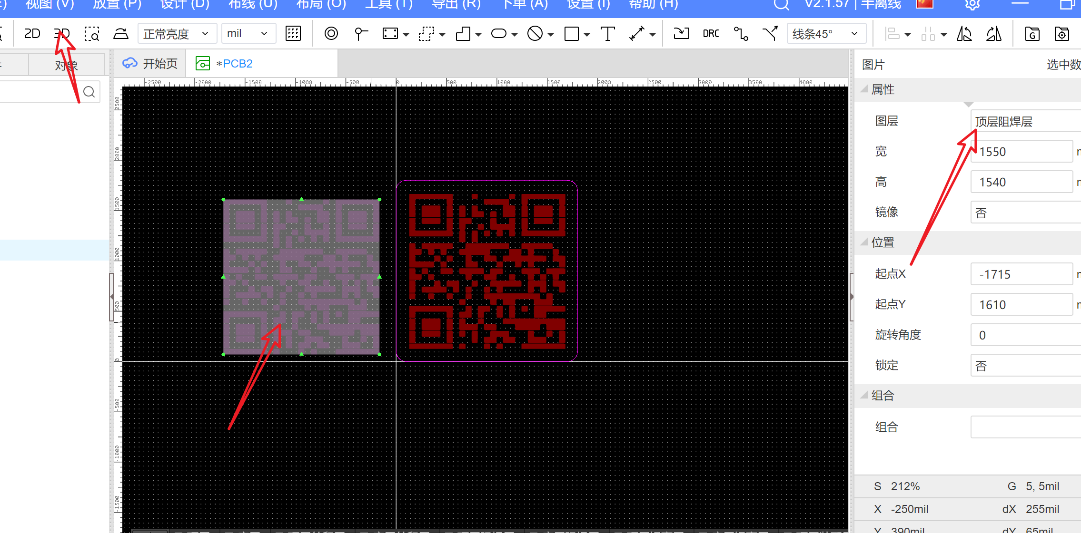Viewport: 1081px width, 533px height.
Task: Select the slot region oval tool
Action: (499, 34)
